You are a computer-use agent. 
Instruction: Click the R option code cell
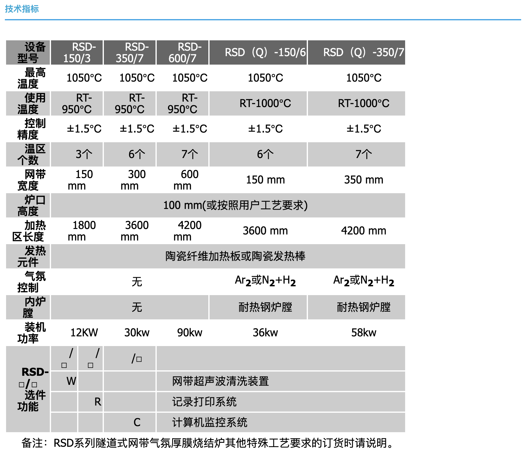97,402
